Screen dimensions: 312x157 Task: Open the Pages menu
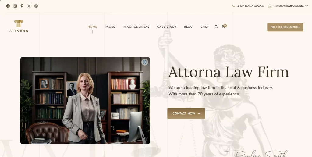[x=110, y=27]
